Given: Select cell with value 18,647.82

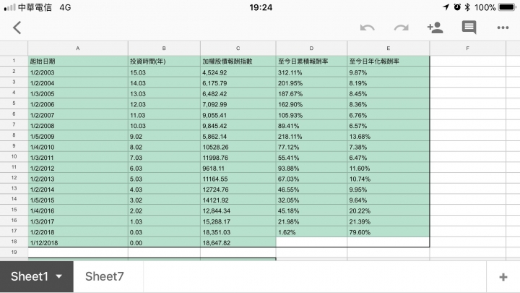Looking at the screenshot, I should click(x=238, y=242).
